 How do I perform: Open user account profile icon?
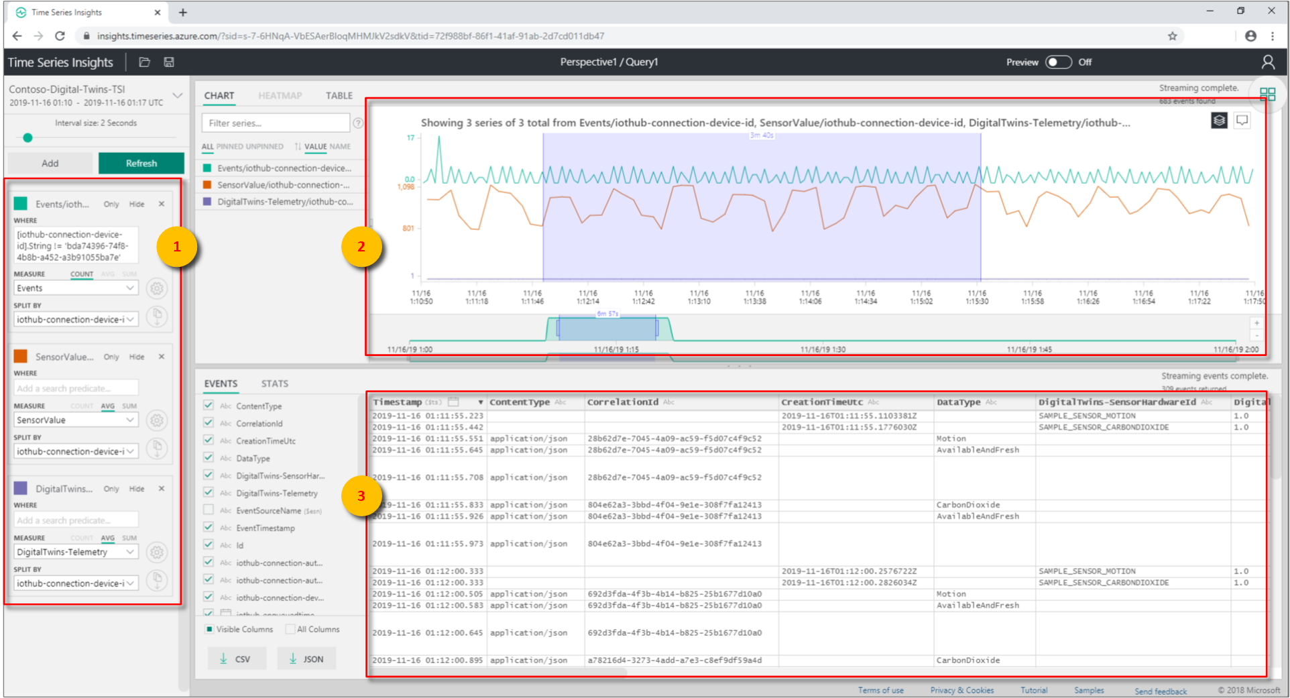point(1267,62)
